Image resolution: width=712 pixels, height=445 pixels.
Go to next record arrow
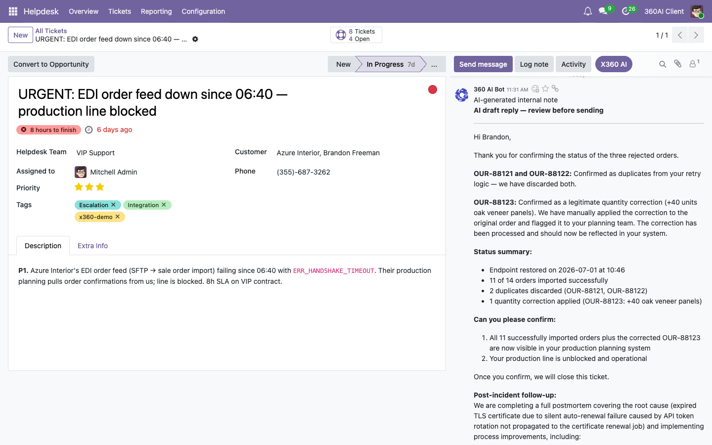tap(696, 35)
